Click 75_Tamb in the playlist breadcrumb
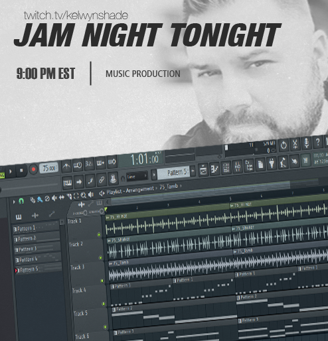Image resolution: width=328 pixels, height=341 pixels. tap(169, 187)
